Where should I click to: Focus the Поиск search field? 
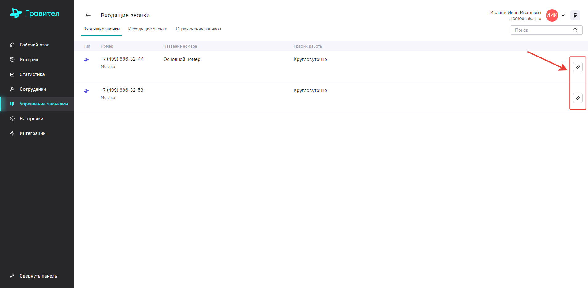(x=541, y=30)
